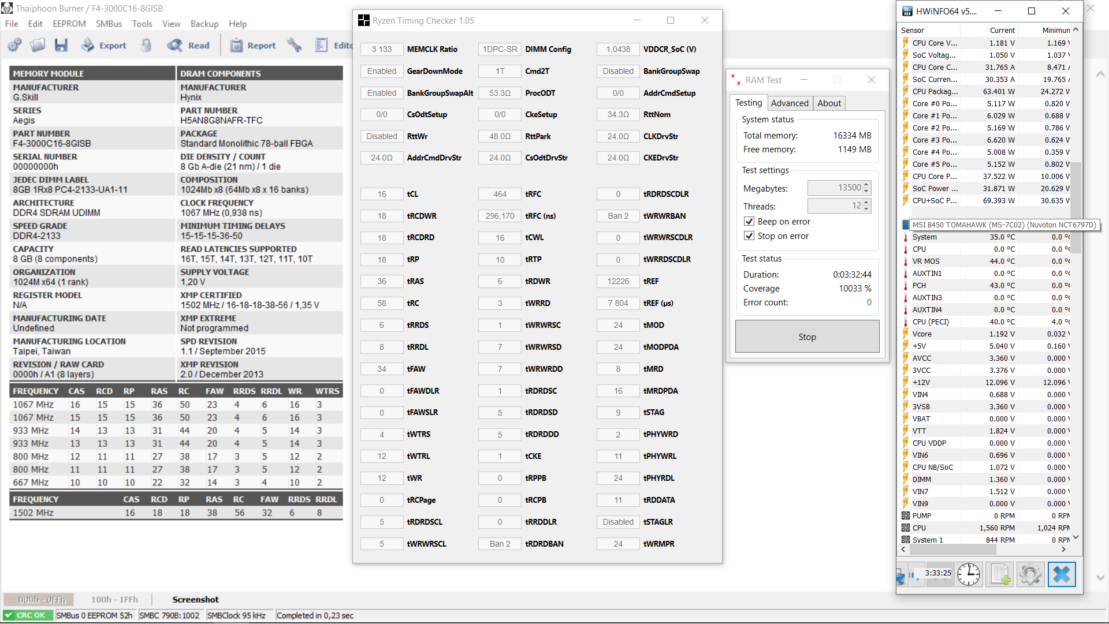The width and height of the screenshot is (1109, 624).
Task: Click the Megabytes input field
Action: click(x=835, y=188)
